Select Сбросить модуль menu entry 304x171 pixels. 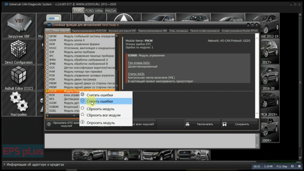point(106,109)
